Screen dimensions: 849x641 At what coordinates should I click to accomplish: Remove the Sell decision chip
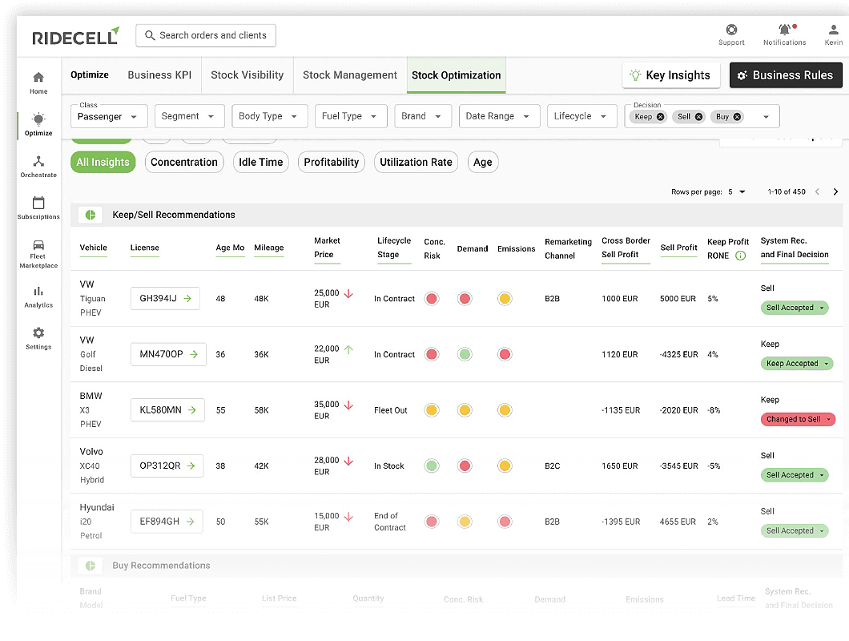tap(699, 116)
